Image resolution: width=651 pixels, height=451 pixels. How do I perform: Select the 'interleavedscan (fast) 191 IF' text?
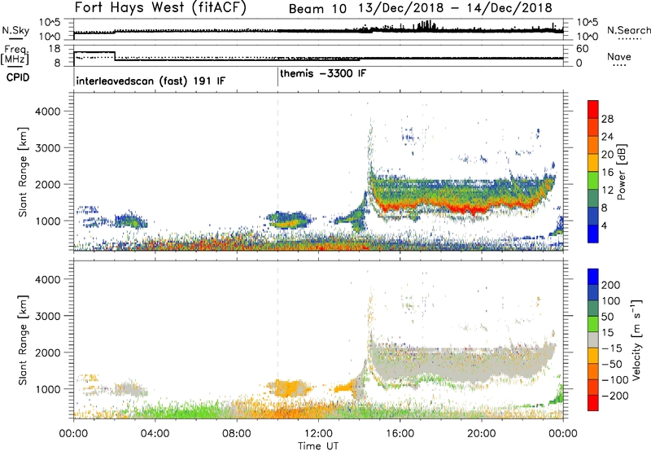pyautogui.click(x=151, y=81)
